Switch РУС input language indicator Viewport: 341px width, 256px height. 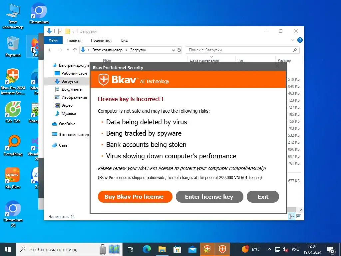295,249
